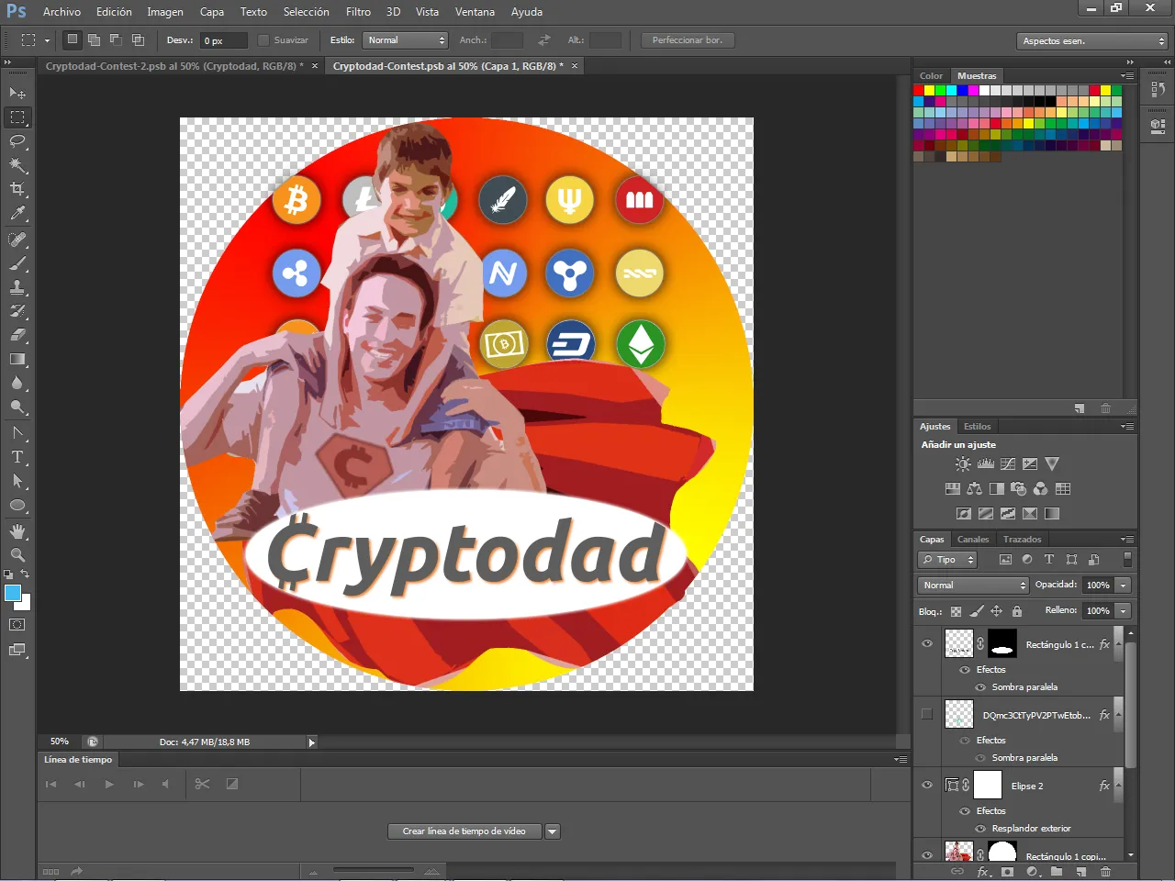
Task: Add a Photo Filter adjustment
Action: (1018, 489)
